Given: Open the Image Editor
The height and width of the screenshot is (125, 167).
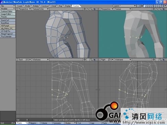Looking at the screenshot, I should 8,14.
